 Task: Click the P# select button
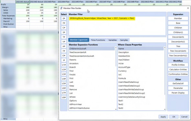tap(64, 23)
